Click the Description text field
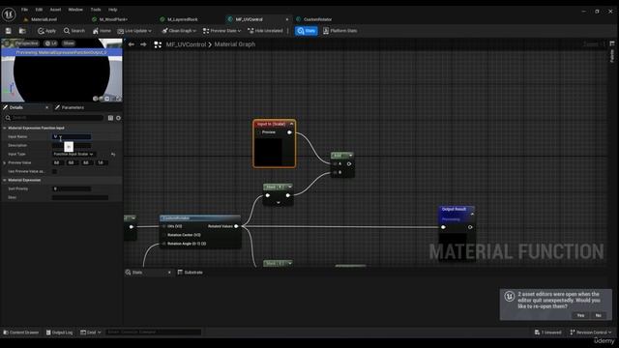This screenshot has height=348, width=619. (72, 145)
